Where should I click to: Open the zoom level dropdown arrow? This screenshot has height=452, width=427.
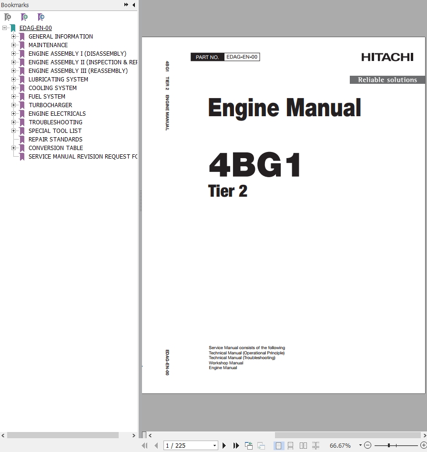[x=360, y=445]
